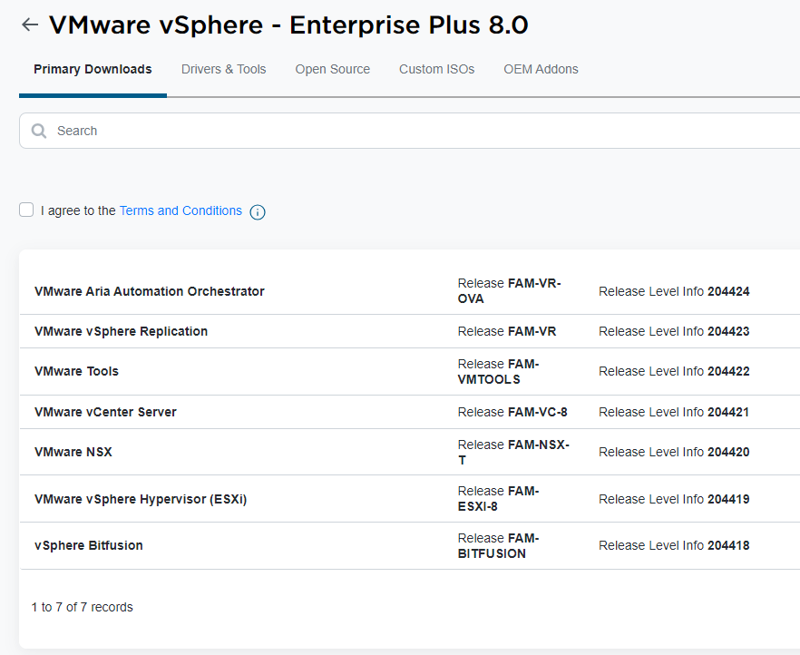Open the Terms and Conditions link
The width and height of the screenshot is (800, 655).
[180, 210]
